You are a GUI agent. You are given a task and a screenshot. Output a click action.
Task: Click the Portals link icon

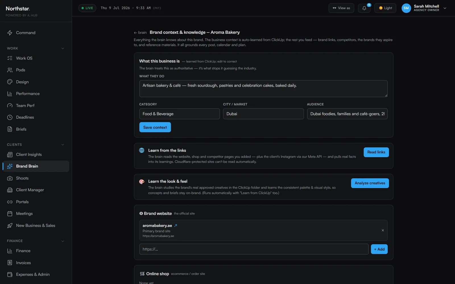pos(10,202)
